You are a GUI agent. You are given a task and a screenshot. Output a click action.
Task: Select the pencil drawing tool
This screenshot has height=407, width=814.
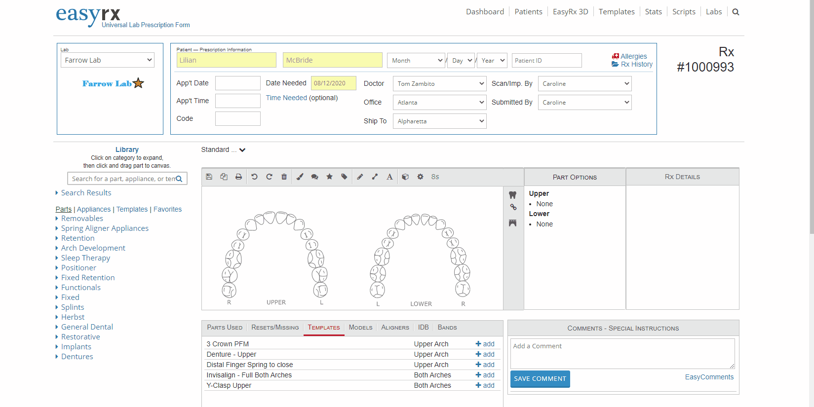pyautogui.click(x=360, y=177)
